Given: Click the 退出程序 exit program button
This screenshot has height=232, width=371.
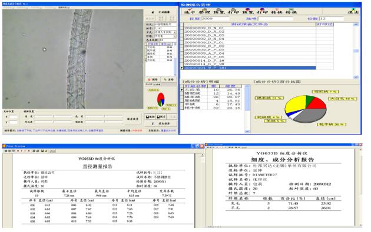Looking at the screenshot, I should (x=161, y=123).
